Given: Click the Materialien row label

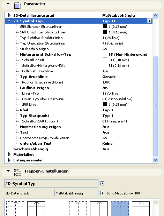Looking at the screenshot, I should coord(23,154).
